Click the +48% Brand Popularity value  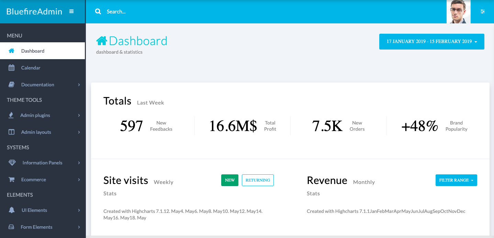point(420,126)
